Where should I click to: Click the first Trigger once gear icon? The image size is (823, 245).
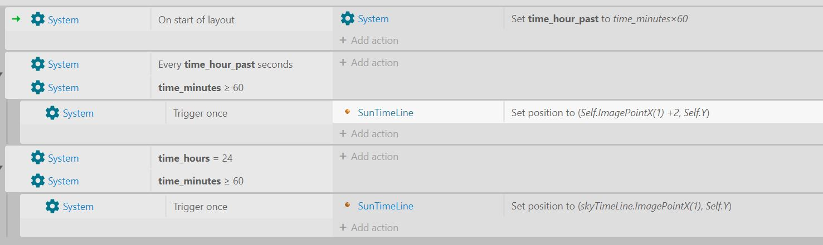click(x=52, y=113)
